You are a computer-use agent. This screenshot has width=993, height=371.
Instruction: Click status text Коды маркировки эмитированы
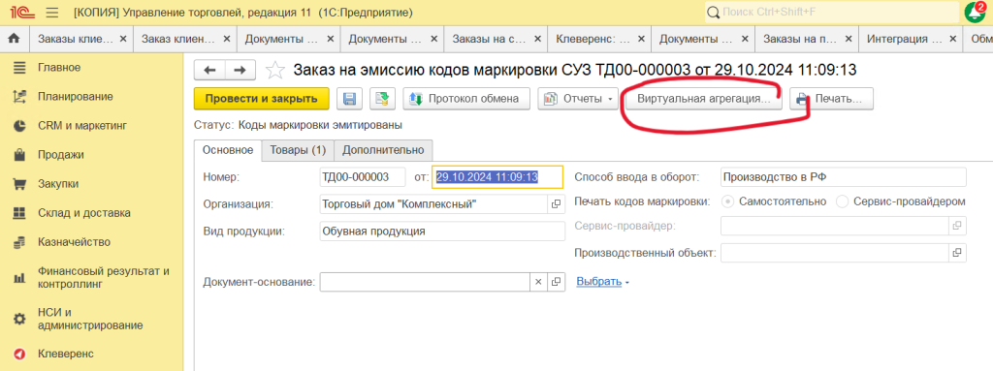coord(320,125)
